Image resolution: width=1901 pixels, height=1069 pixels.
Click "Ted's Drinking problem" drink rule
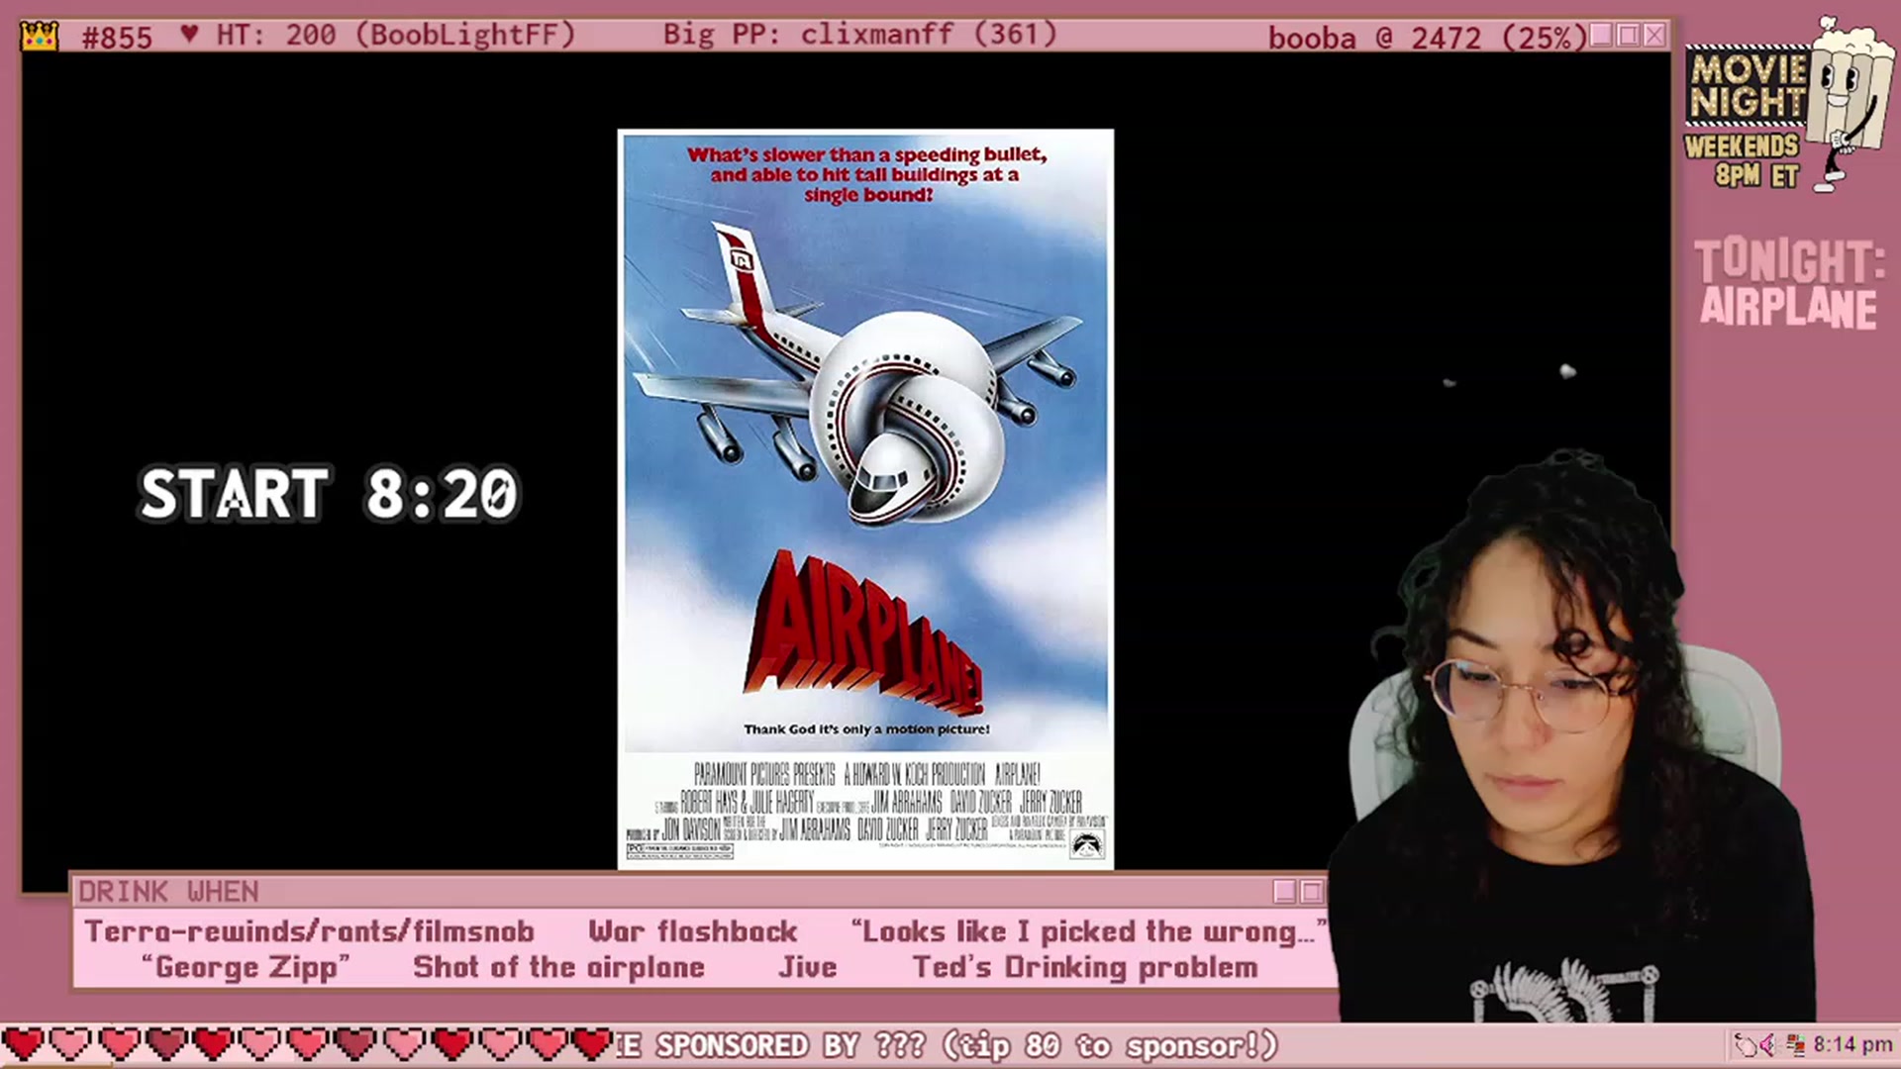(x=1085, y=967)
